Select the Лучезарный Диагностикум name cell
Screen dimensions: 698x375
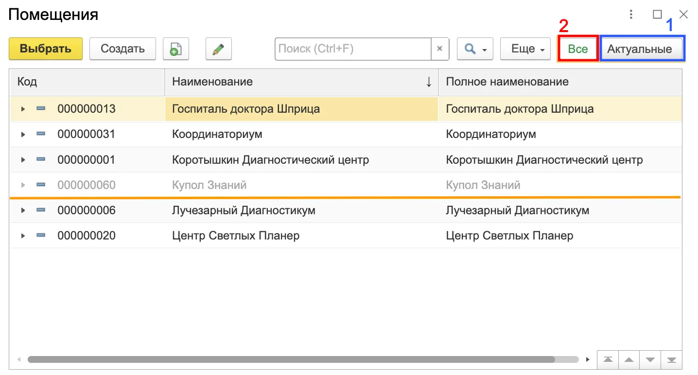click(302, 210)
